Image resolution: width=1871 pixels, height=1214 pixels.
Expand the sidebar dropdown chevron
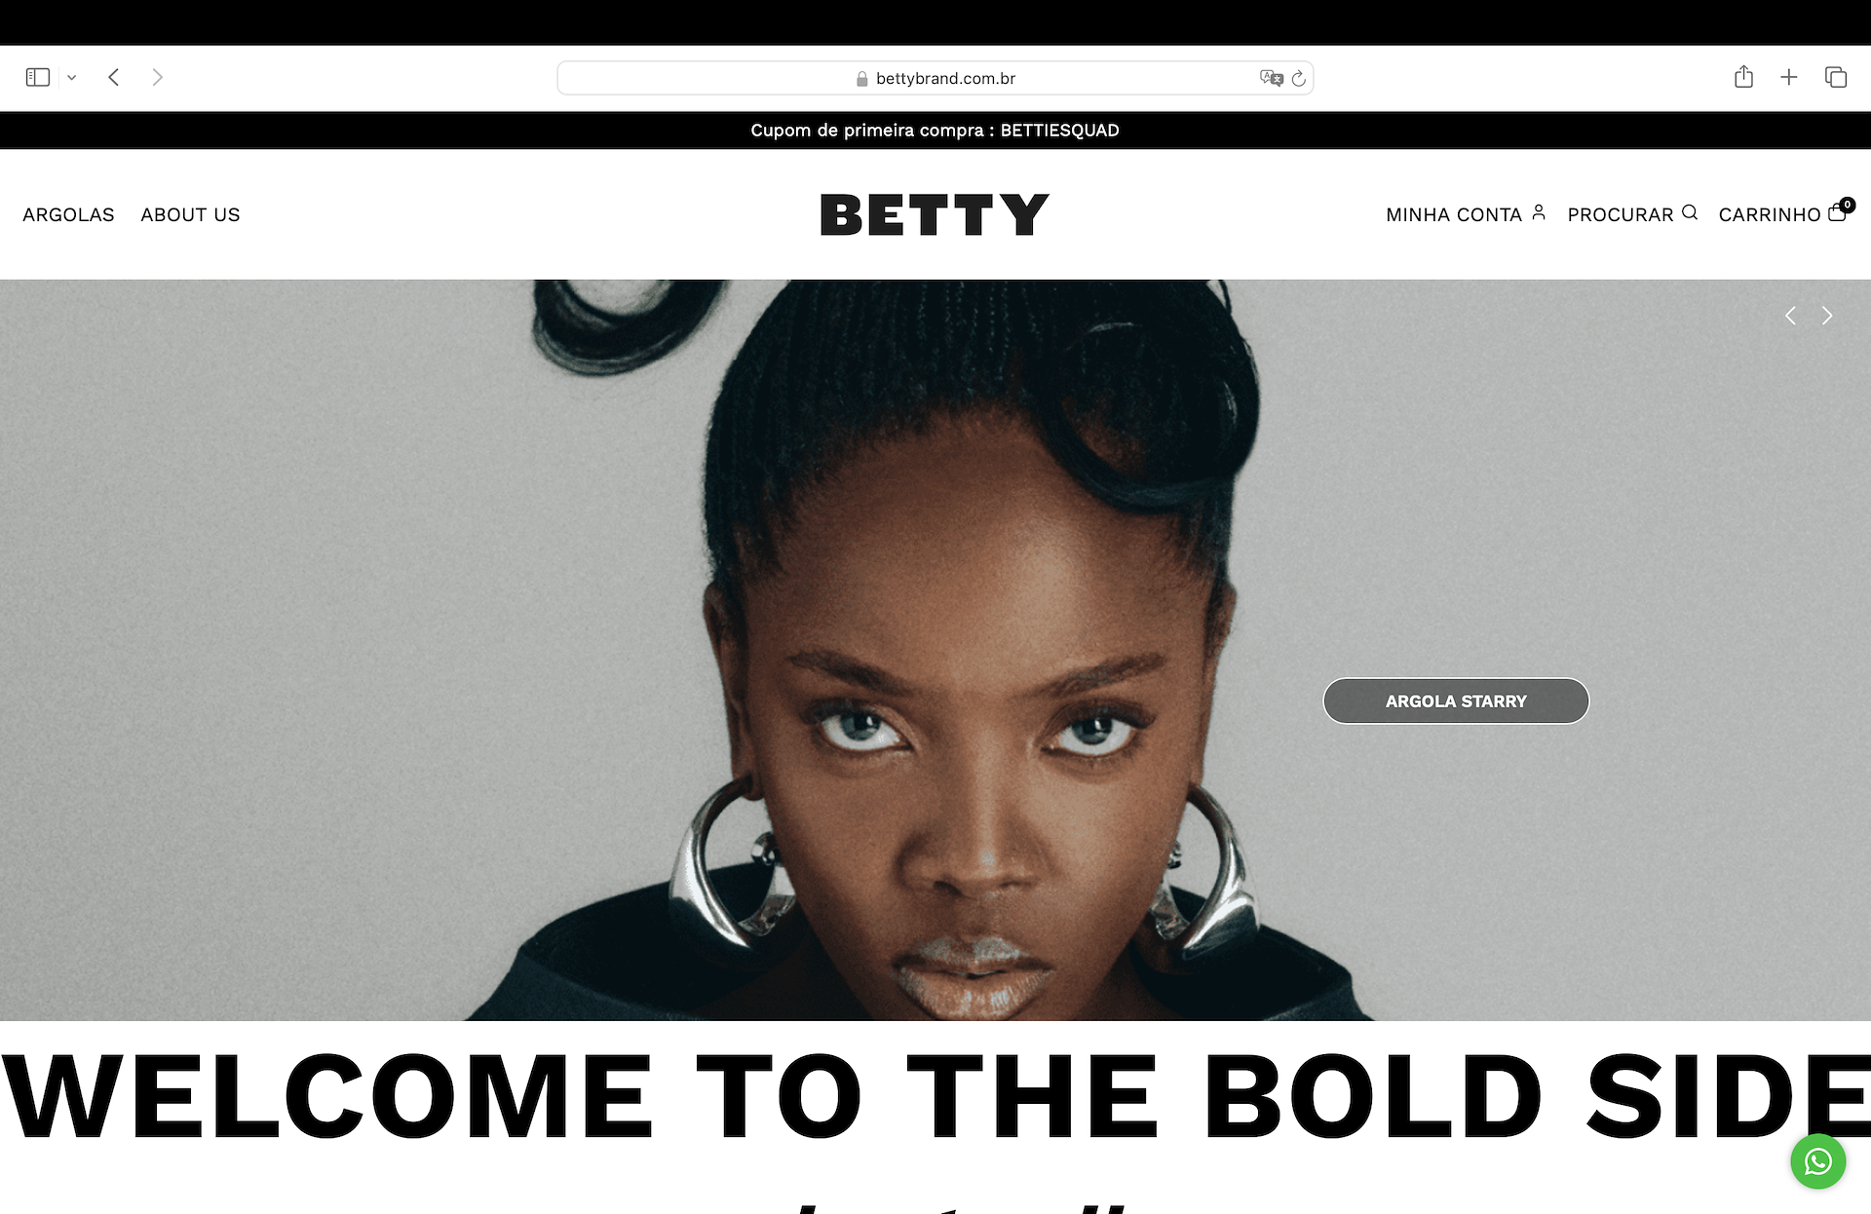[71, 78]
